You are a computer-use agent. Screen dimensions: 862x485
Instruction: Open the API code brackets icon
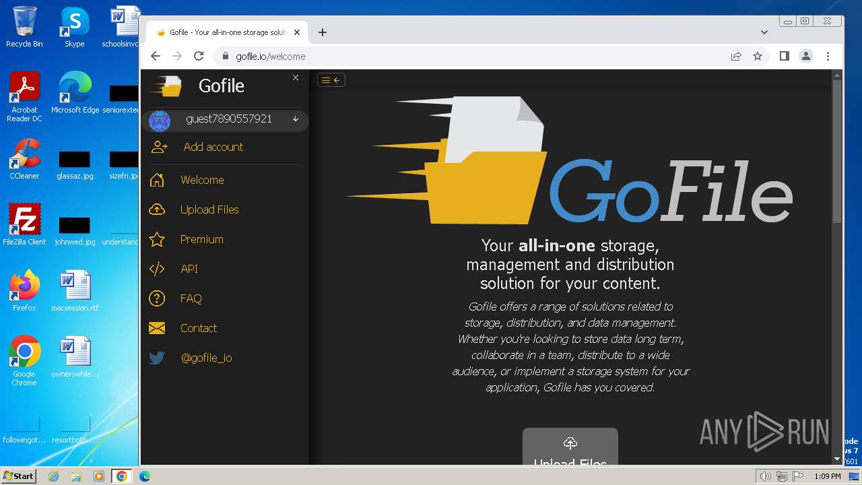point(157,269)
